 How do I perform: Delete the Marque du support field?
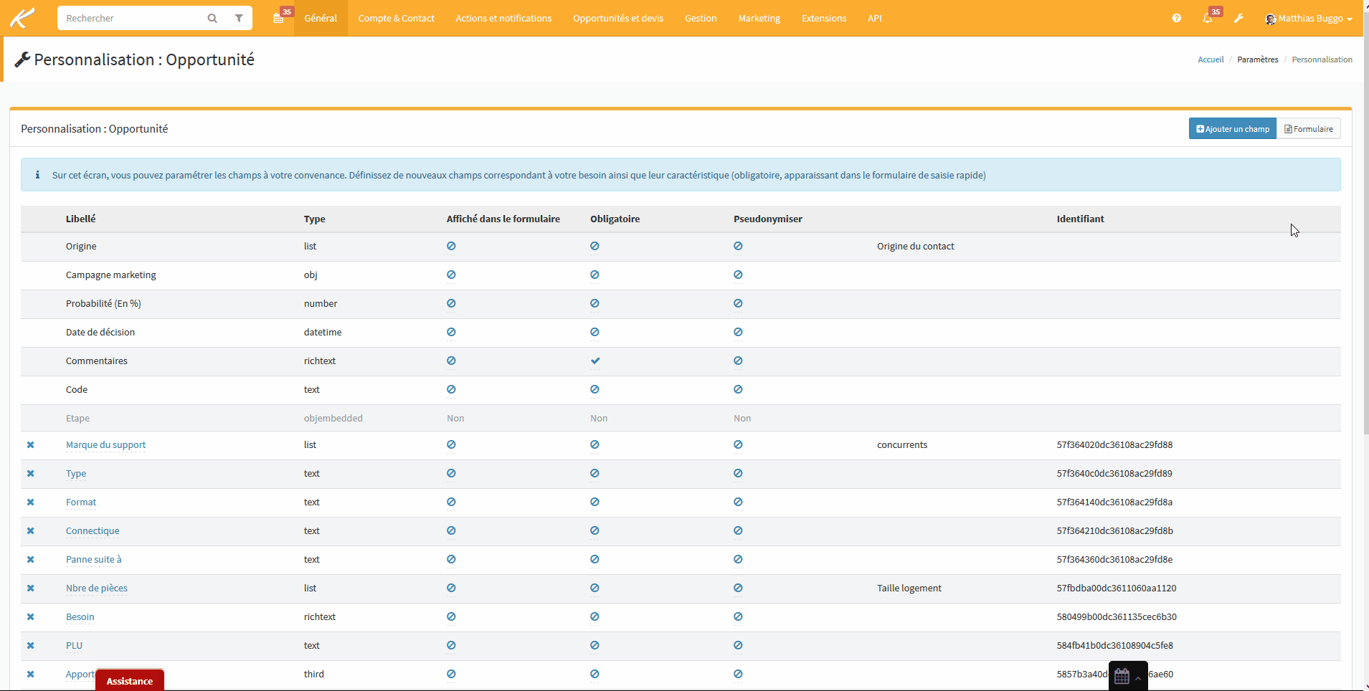click(x=30, y=445)
